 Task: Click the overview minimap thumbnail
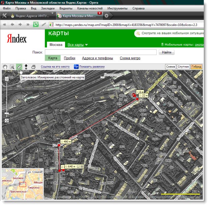(22, 184)
